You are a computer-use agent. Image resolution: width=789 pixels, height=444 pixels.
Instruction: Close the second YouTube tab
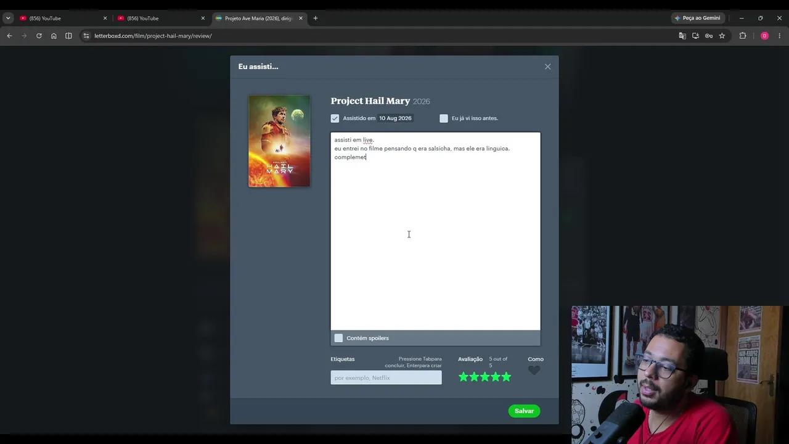click(203, 18)
